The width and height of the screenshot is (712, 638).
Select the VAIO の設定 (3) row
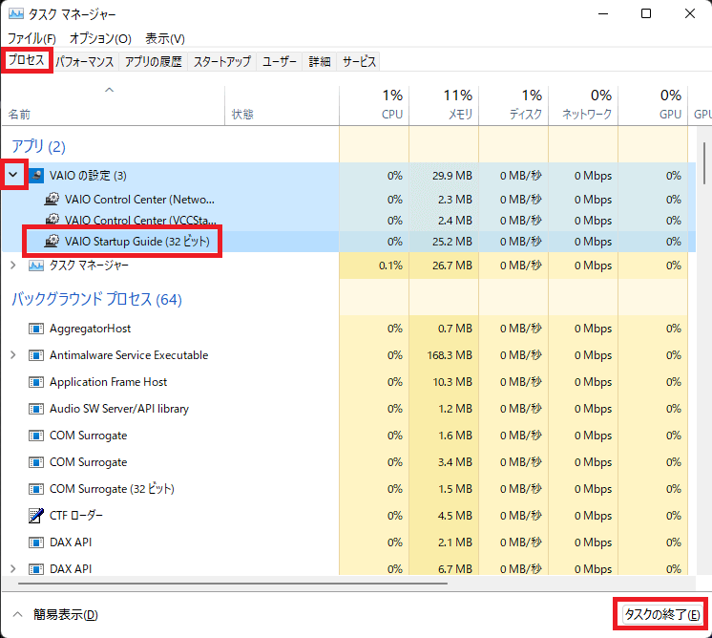point(348,176)
